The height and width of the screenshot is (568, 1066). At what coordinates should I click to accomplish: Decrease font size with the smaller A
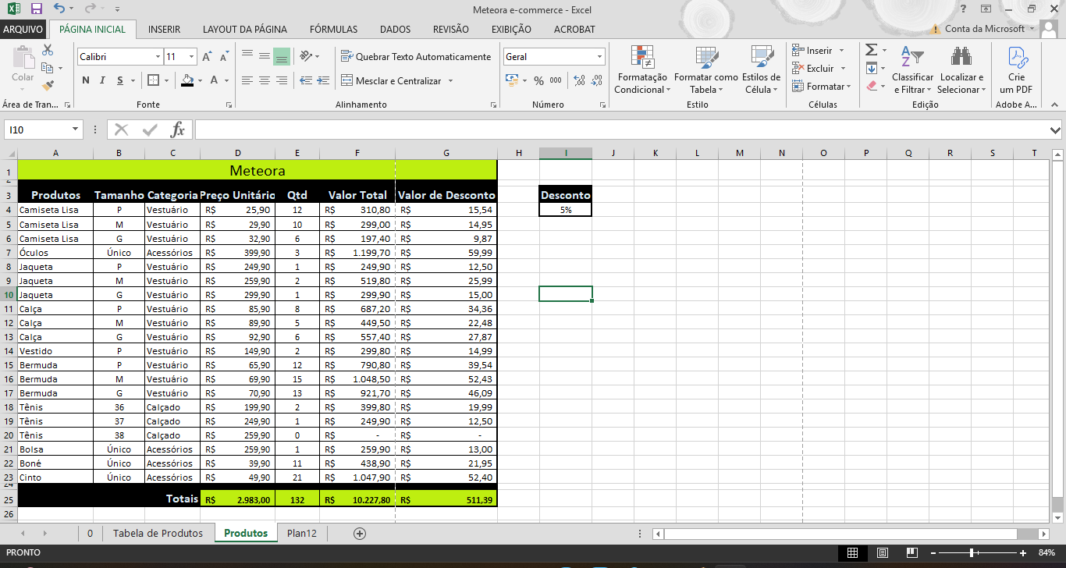(x=224, y=57)
